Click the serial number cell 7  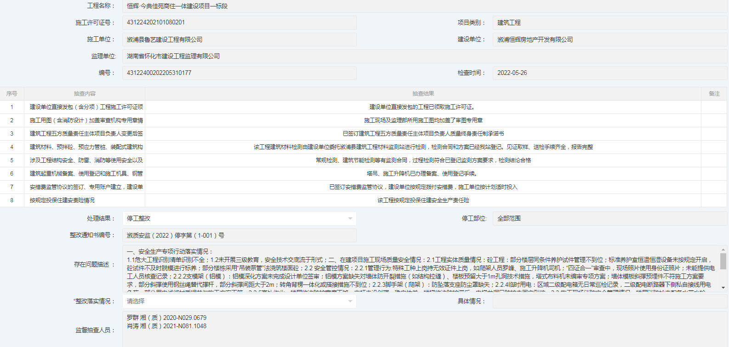tap(12, 187)
